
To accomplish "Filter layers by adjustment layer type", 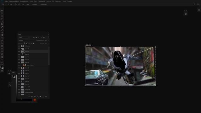I will (36, 38).
